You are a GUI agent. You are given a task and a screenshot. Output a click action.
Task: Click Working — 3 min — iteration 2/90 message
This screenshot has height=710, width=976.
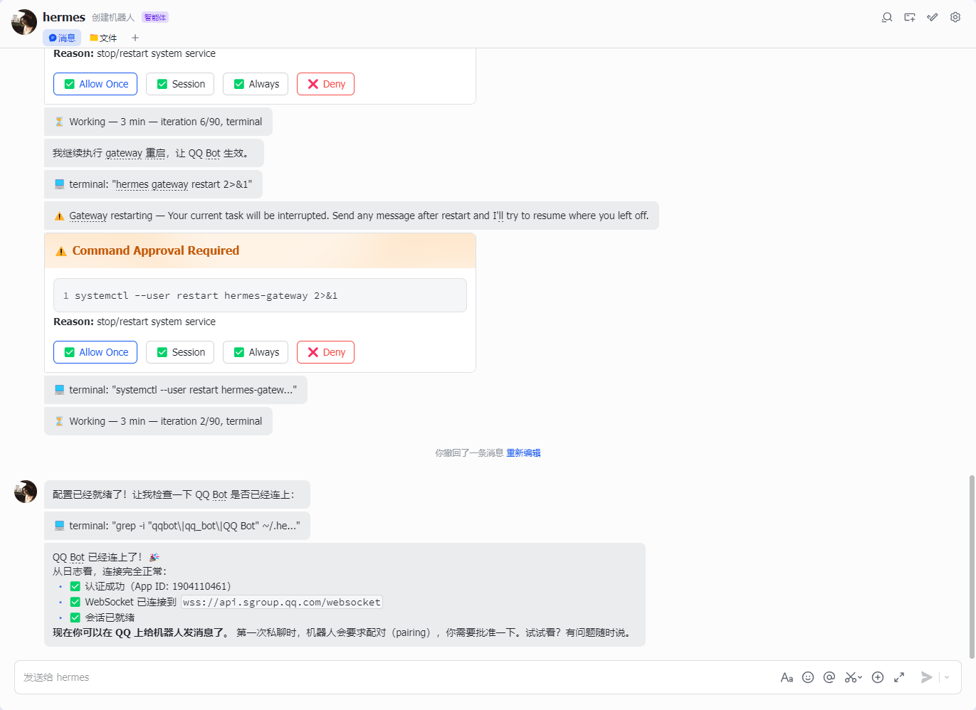[x=158, y=421]
